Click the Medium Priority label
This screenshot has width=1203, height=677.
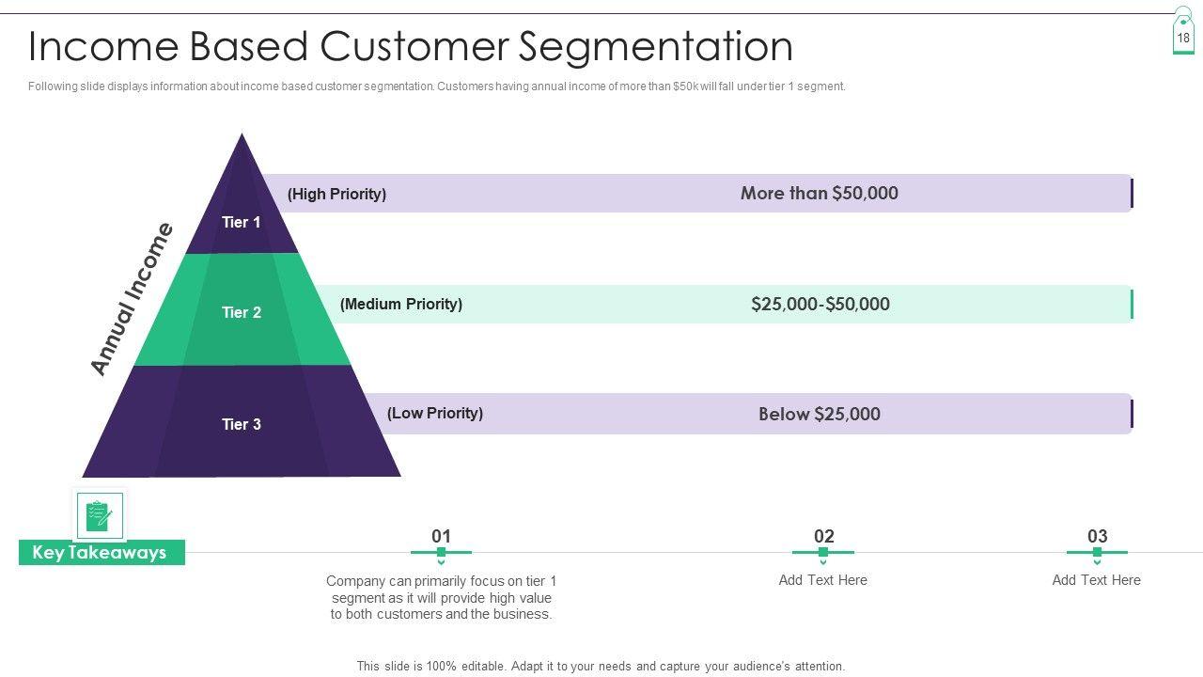point(401,305)
